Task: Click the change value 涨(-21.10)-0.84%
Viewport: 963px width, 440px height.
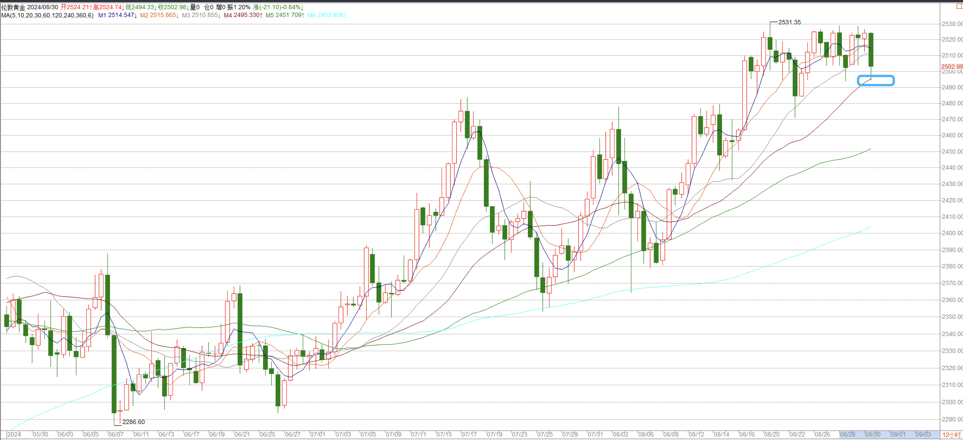Action: pos(278,7)
